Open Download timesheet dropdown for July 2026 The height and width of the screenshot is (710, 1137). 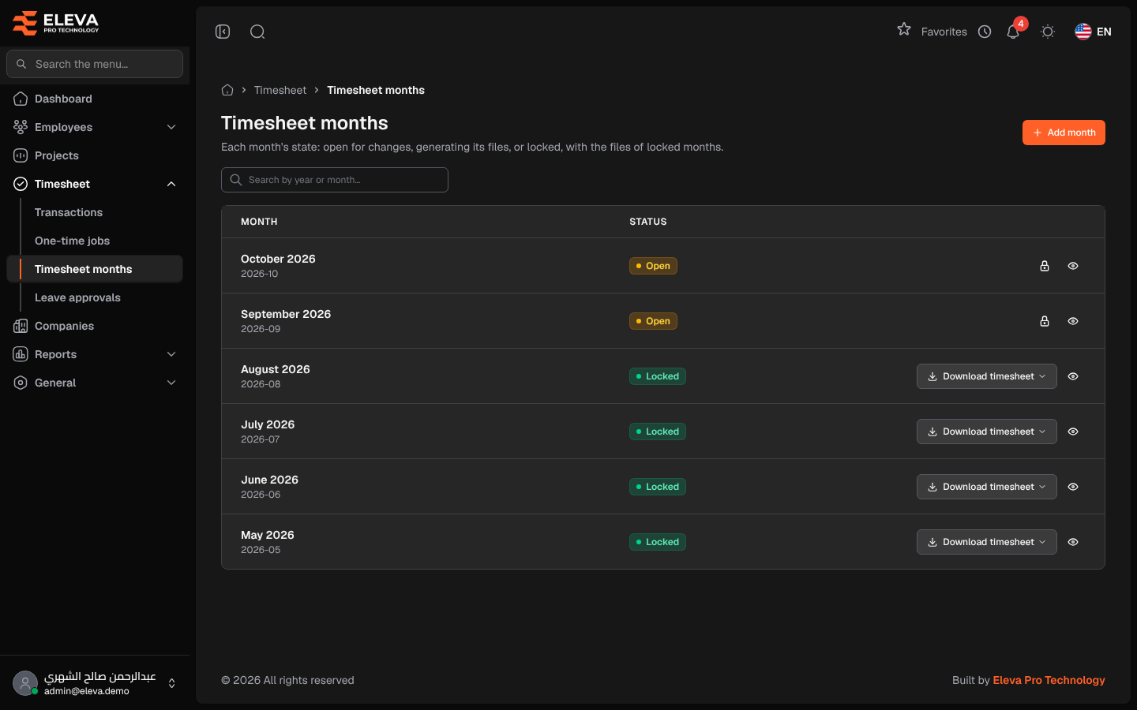987,432
